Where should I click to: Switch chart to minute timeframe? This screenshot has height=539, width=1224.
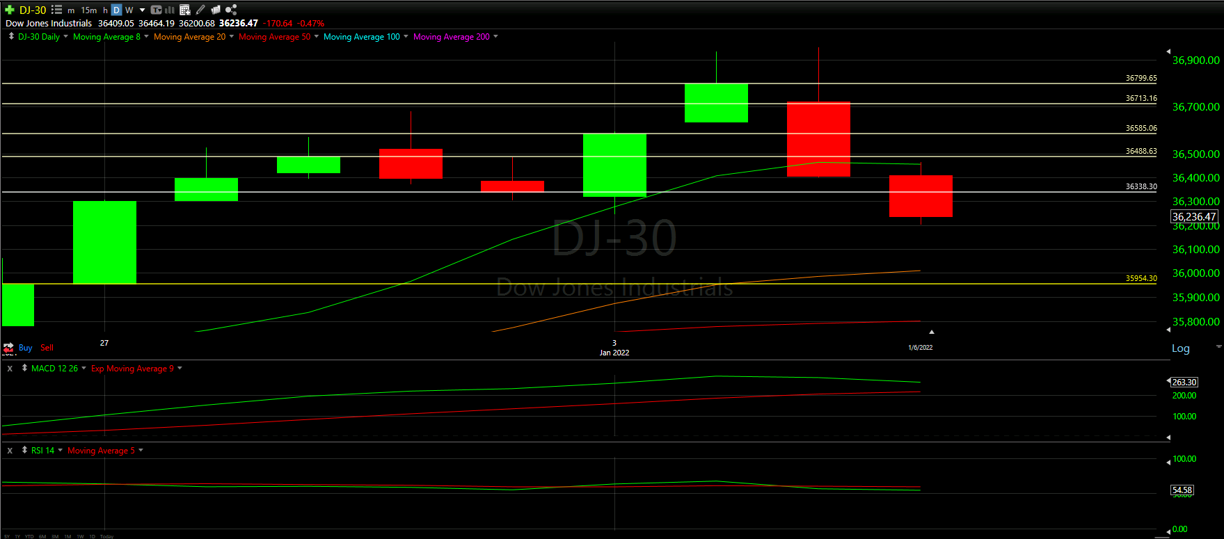coord(71,10)
